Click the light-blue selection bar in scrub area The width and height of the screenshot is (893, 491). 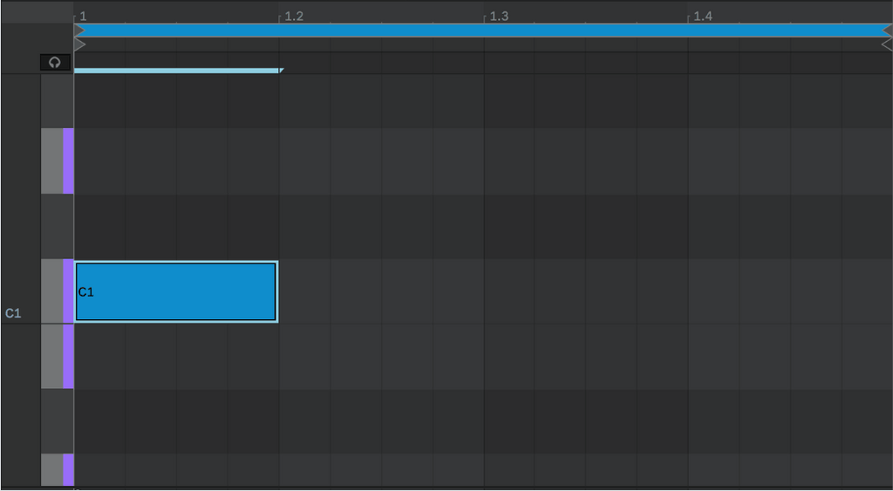point(176,71)
